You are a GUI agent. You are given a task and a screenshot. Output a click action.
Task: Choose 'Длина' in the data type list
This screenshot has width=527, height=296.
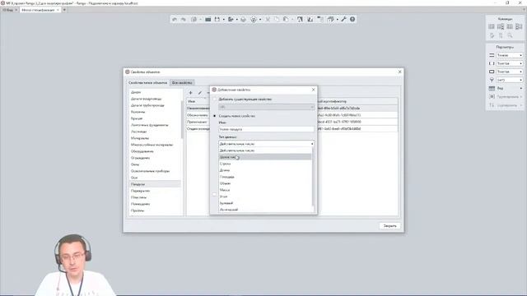[265, 170]
